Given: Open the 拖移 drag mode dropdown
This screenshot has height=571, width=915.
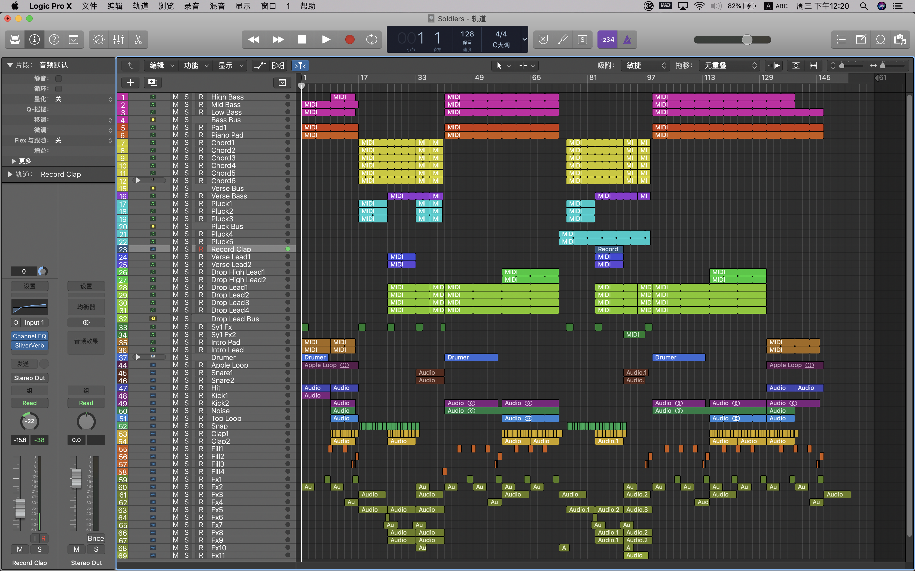Looking at the screenshot, I should click(729, 66).
